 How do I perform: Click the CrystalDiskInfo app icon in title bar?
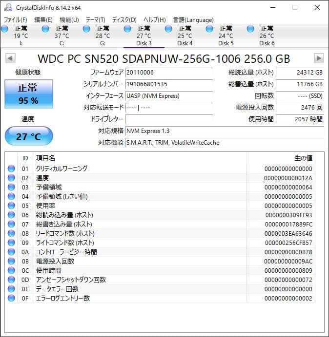(x=8, y=7)
